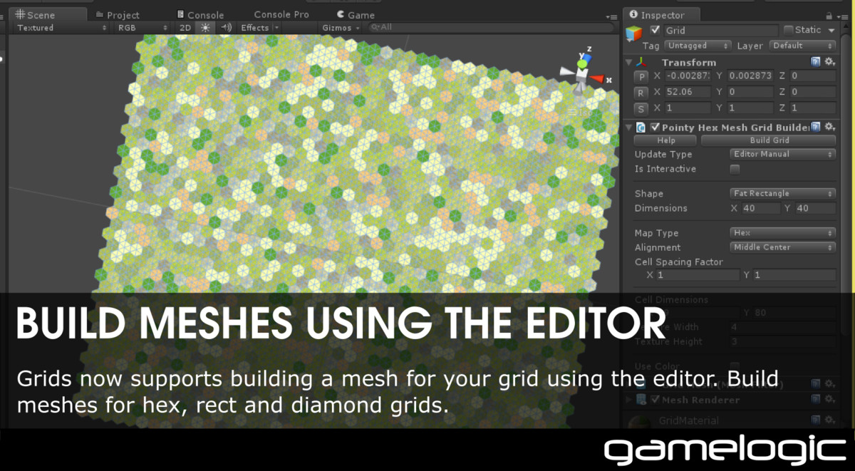The image size is (855, 471).
Task: Open Map Type dropdown Hex
Action: click(x=783, y=232)
